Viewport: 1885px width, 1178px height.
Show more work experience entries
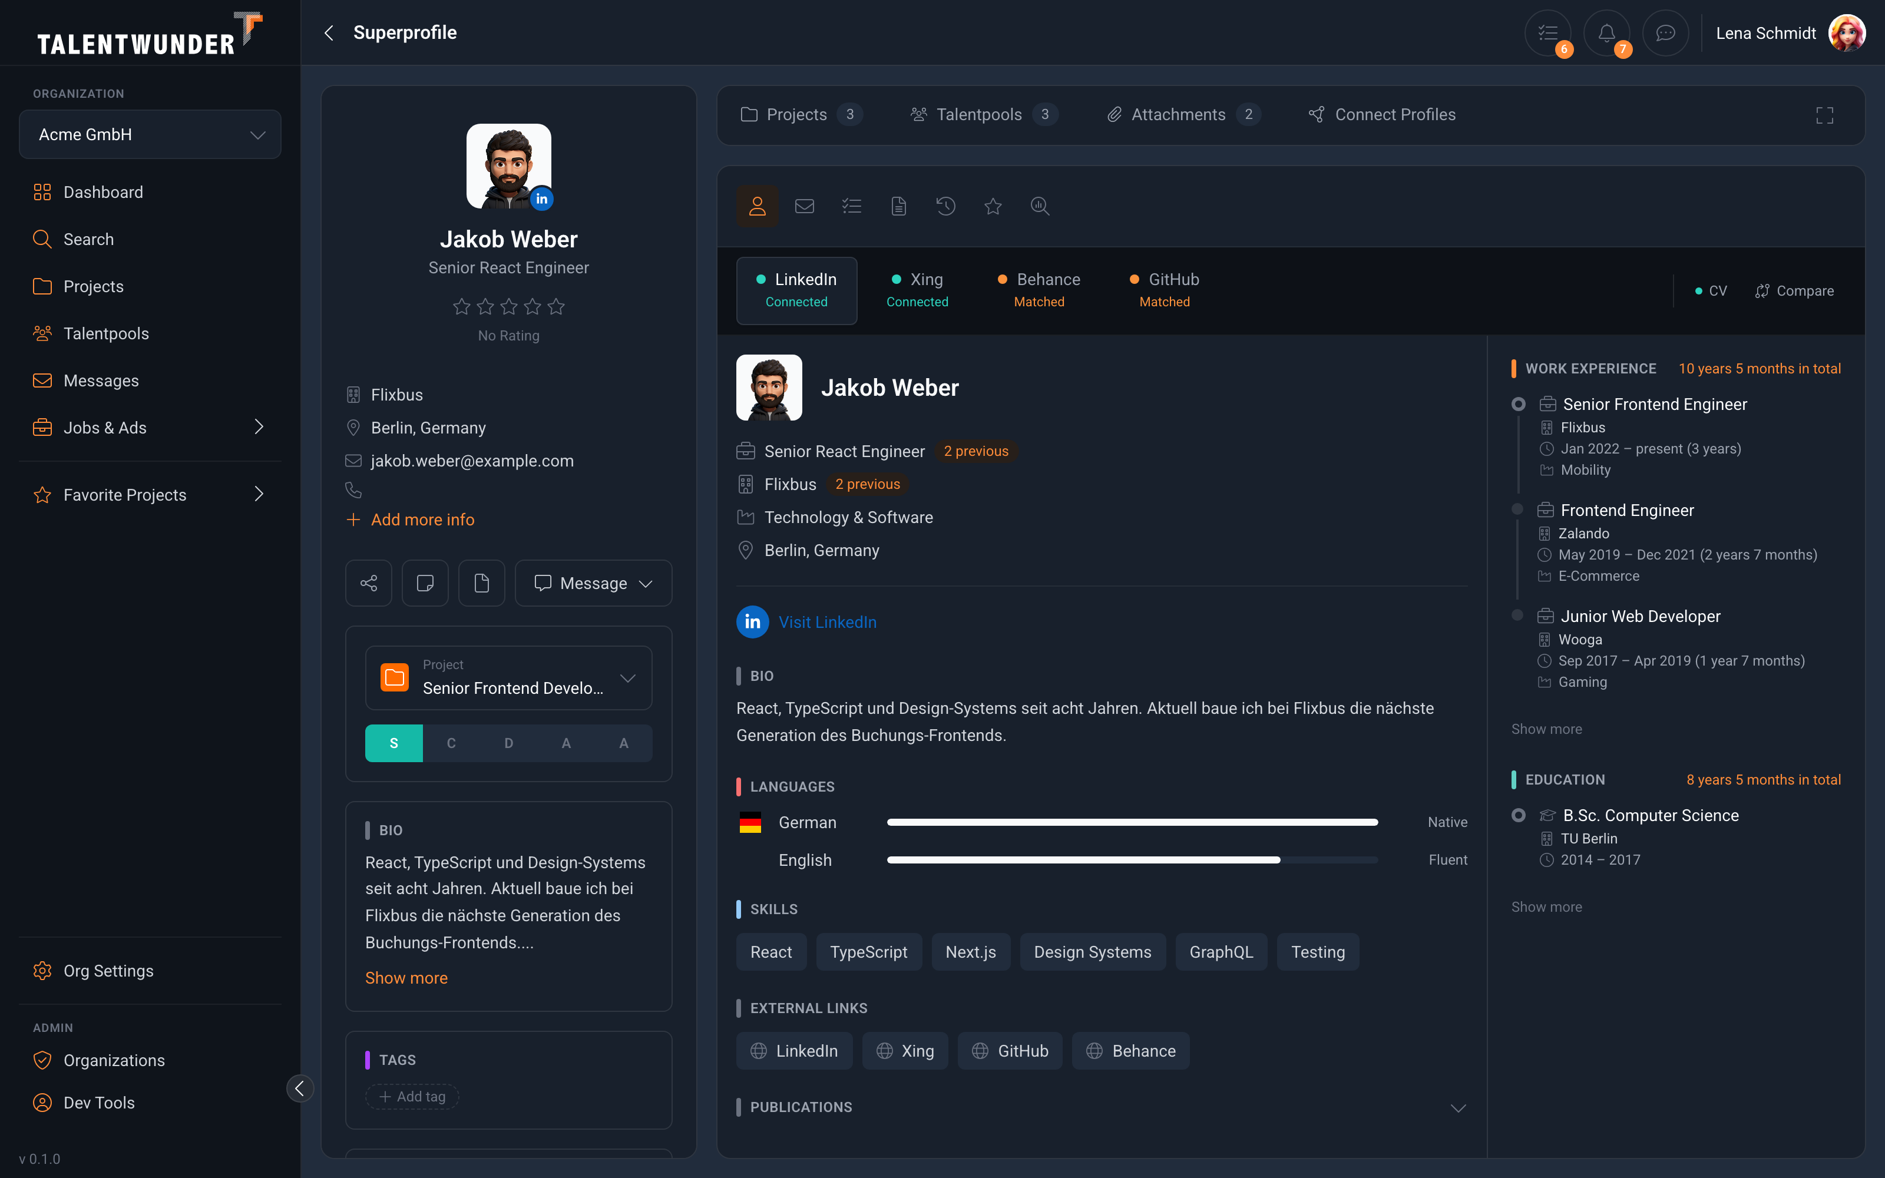pos(1546,729)
